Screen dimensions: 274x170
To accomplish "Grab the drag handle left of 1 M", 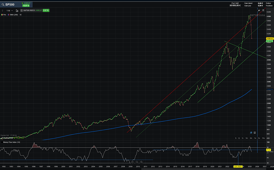I will pos(2,10).
